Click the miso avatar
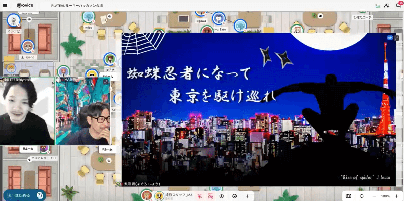This screenshot has height=201, width=404. point(88,17)
